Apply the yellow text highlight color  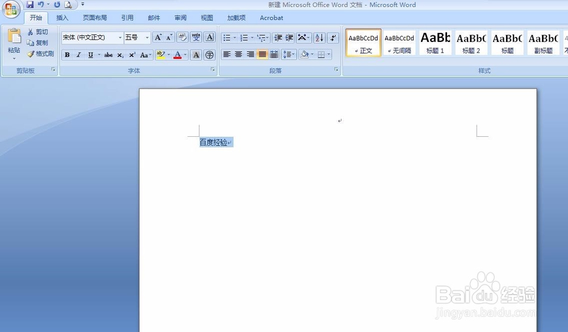pos(161,54)
